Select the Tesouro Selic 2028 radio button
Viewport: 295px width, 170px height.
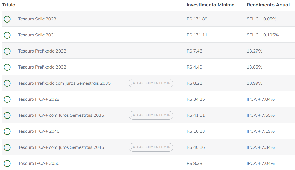(7, 19)
